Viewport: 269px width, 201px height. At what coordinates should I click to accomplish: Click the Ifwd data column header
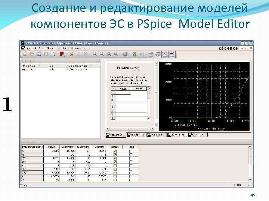point(139,89)
